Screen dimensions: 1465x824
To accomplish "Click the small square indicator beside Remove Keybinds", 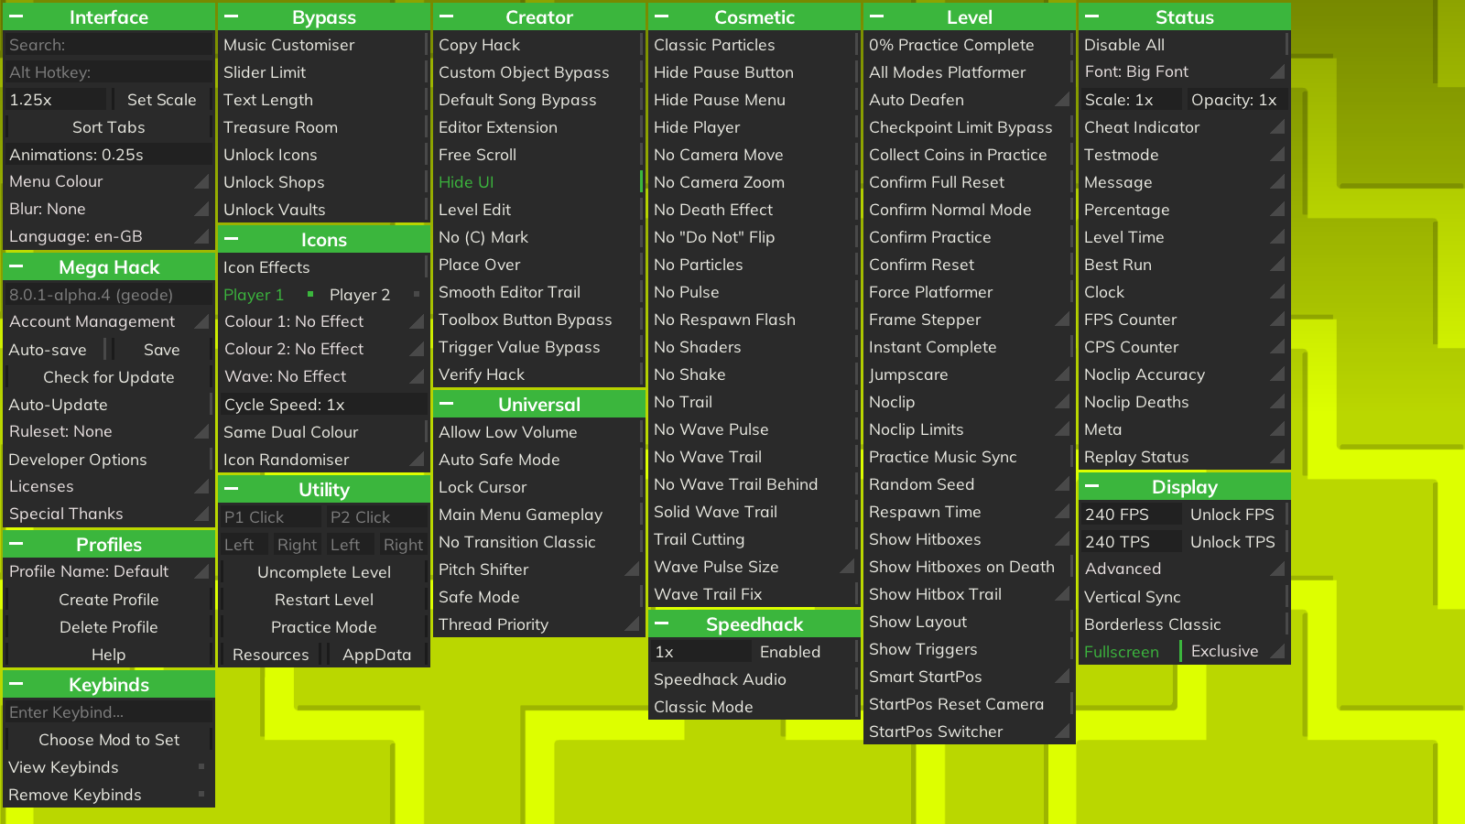I will tap(201, 794).
